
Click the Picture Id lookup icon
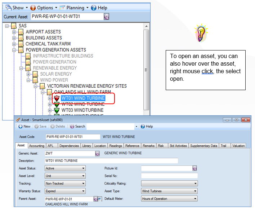click(x=194, y=168)
